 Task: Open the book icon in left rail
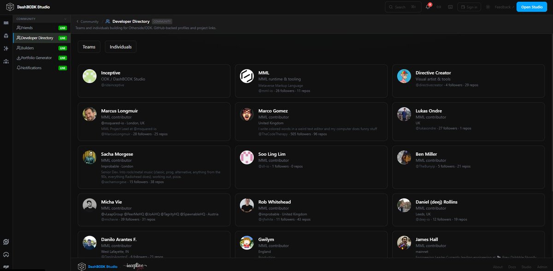pos(6,23)
